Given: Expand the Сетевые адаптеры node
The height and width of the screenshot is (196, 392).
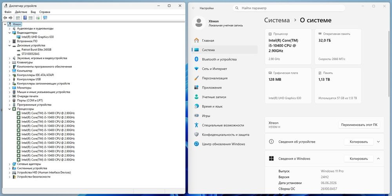Looking at the screenshot, I should click(10, 164).
